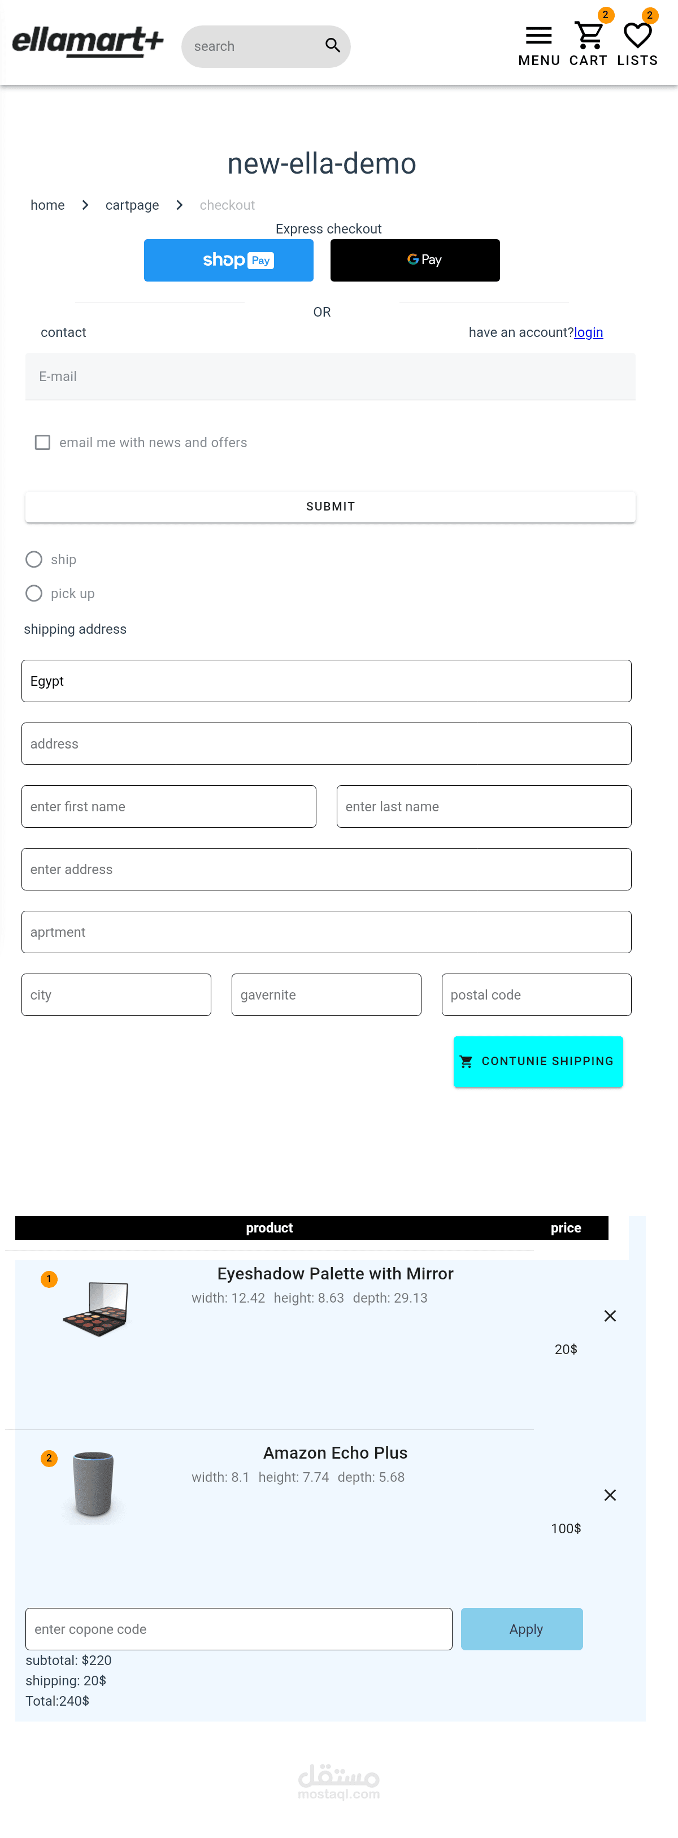This screenshot has width=678, height=1838.
Task: Click the ellamart+ logo
Action: 88,42
